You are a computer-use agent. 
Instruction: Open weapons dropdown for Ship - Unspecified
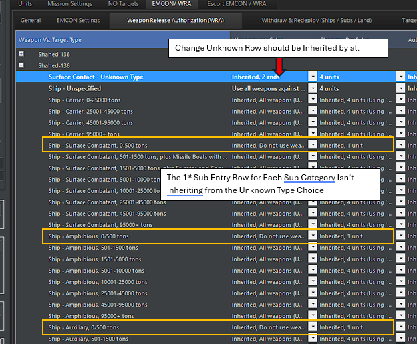coord(313,88)
